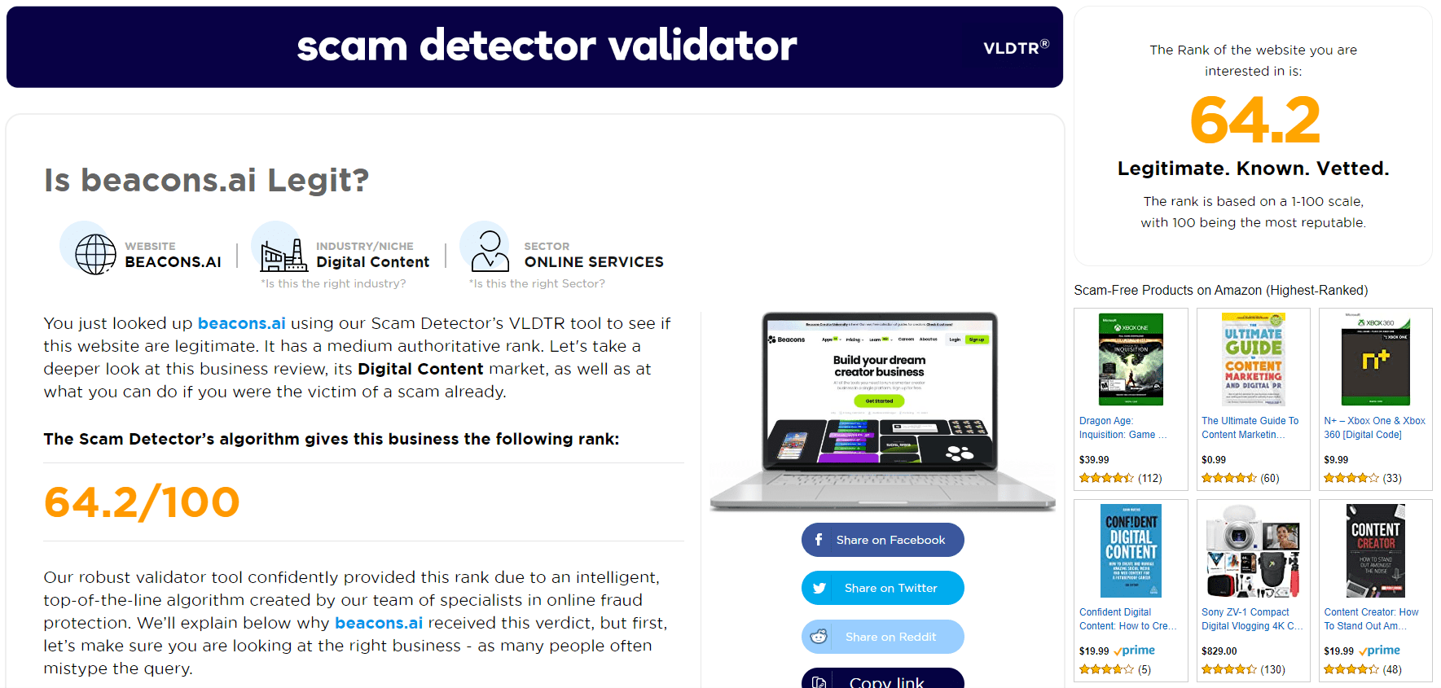1441x688 pixels.
Task: Click the Reddit alien icon
Action: click(819, 637)
